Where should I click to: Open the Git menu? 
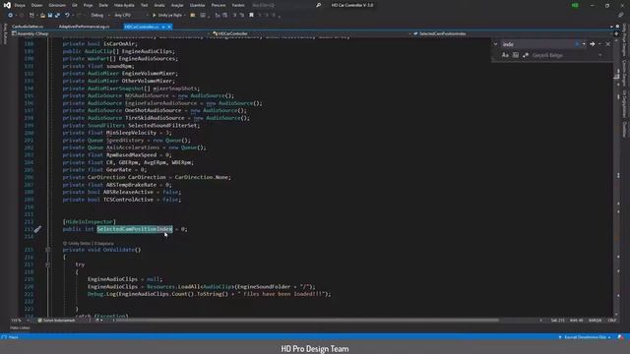(x=75, y=5)
